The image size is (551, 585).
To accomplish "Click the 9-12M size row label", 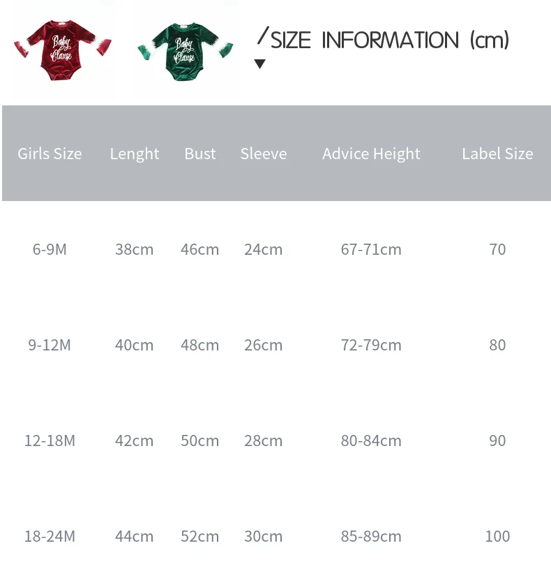I will [x=50, y=345].
